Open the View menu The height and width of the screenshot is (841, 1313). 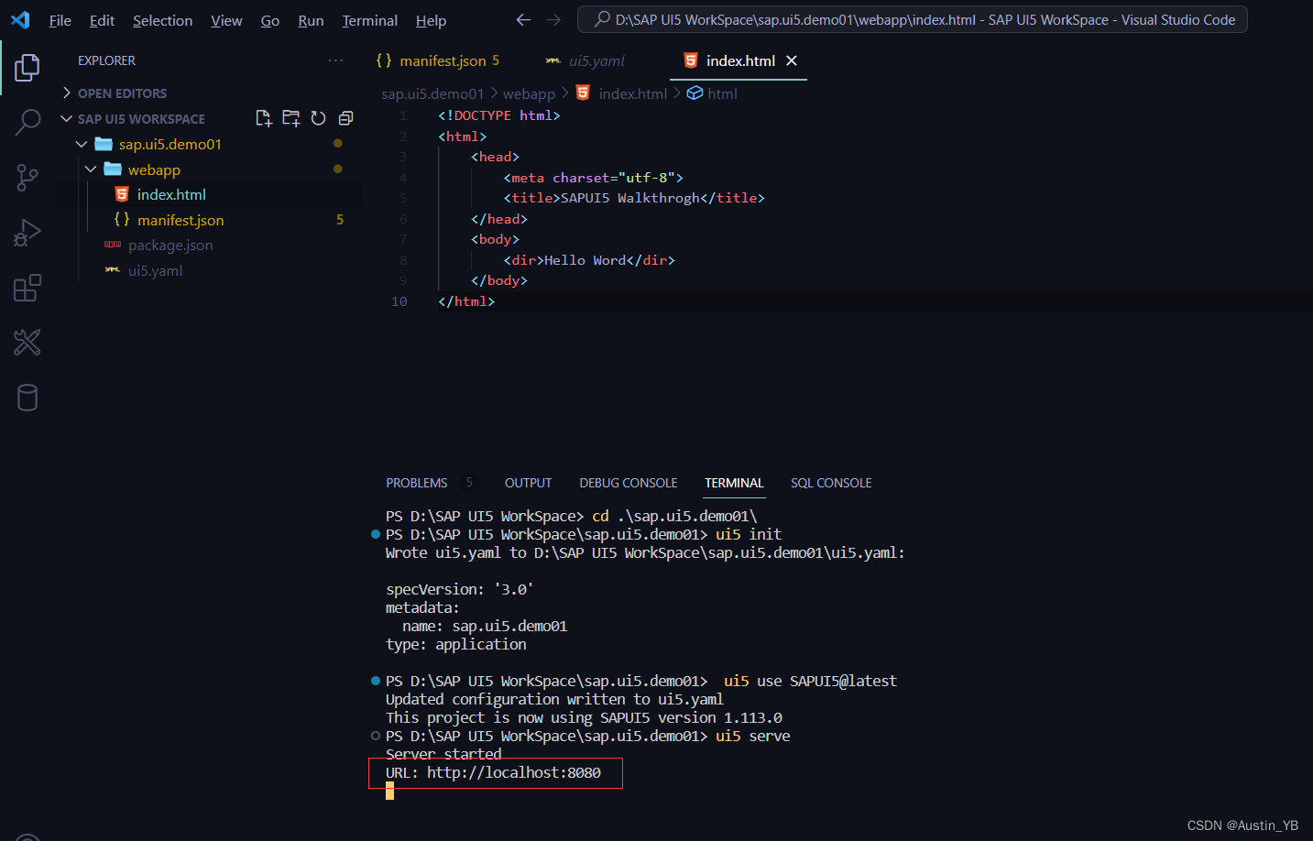tap(226, 20)
